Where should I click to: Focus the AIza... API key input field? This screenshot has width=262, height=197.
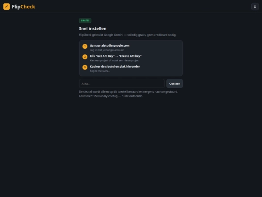pos(122,84)
